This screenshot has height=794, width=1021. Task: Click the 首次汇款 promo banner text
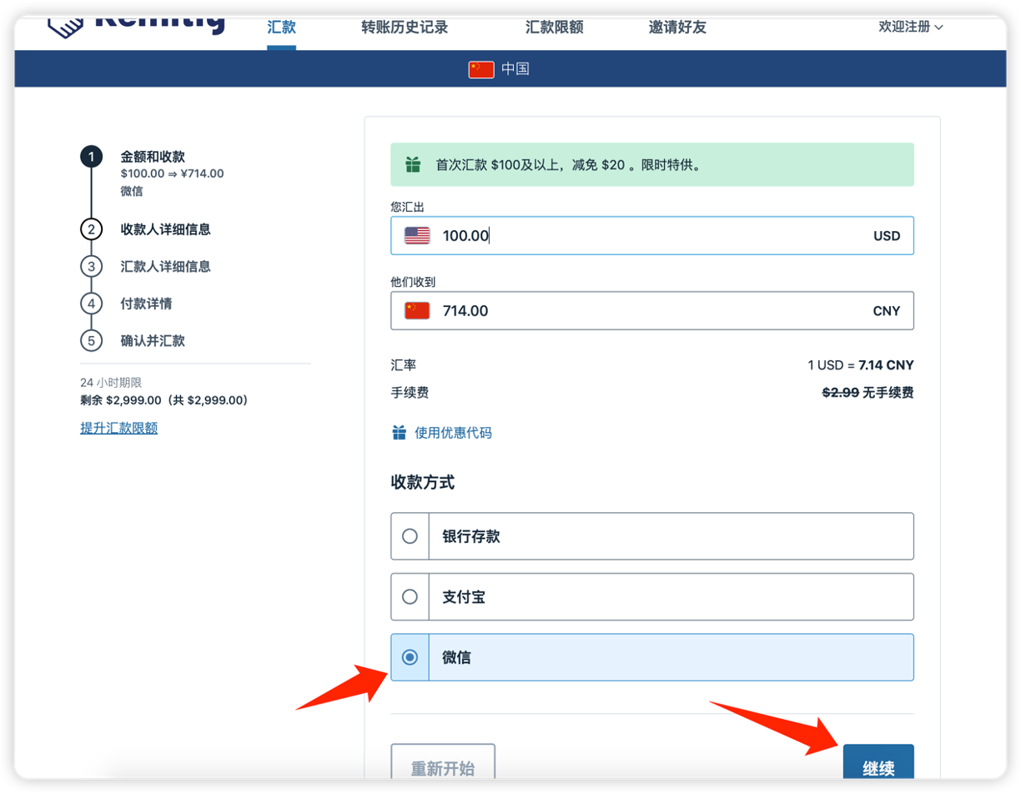[x=568, y=165]
